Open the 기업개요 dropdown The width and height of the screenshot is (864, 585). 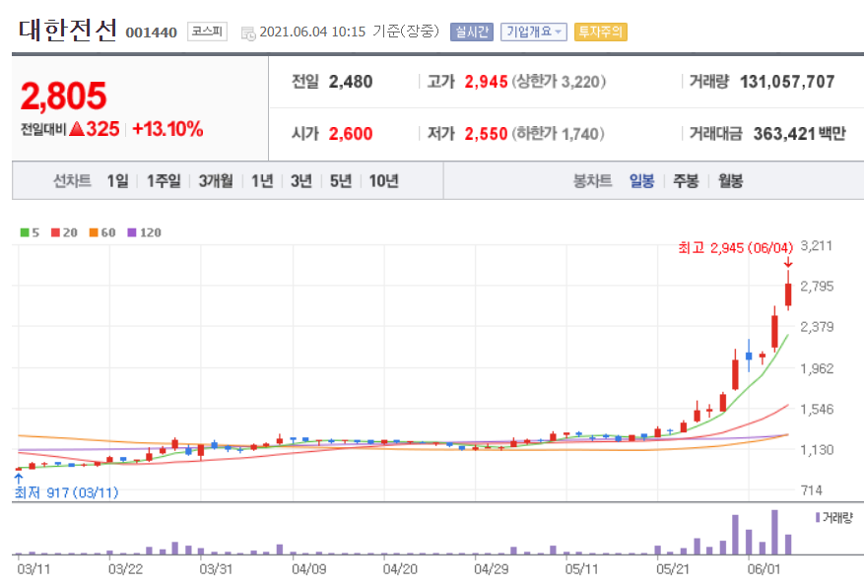pyautogui.click(x=534, y=32)
